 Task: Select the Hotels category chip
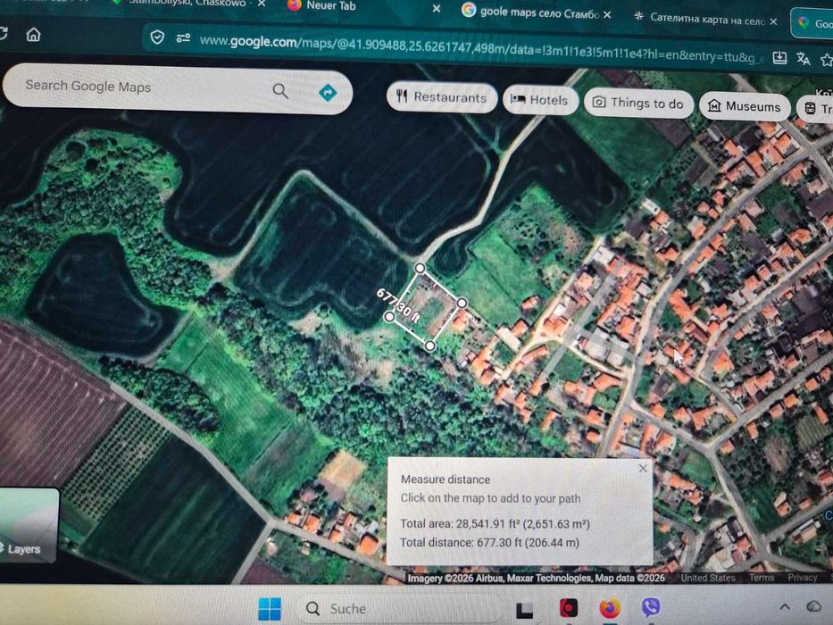540,100
